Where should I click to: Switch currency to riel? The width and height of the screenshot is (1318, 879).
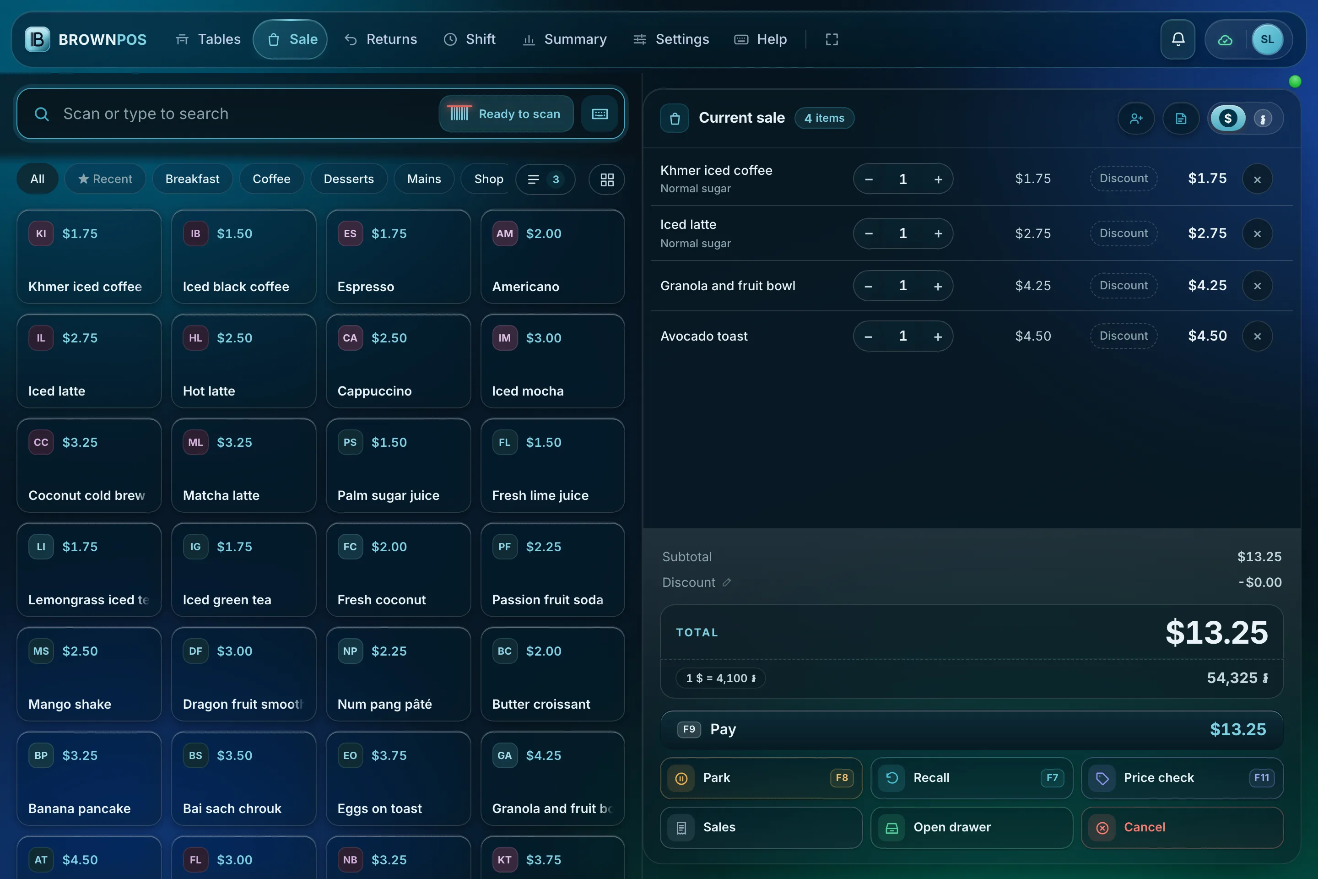click(1263, 118)
